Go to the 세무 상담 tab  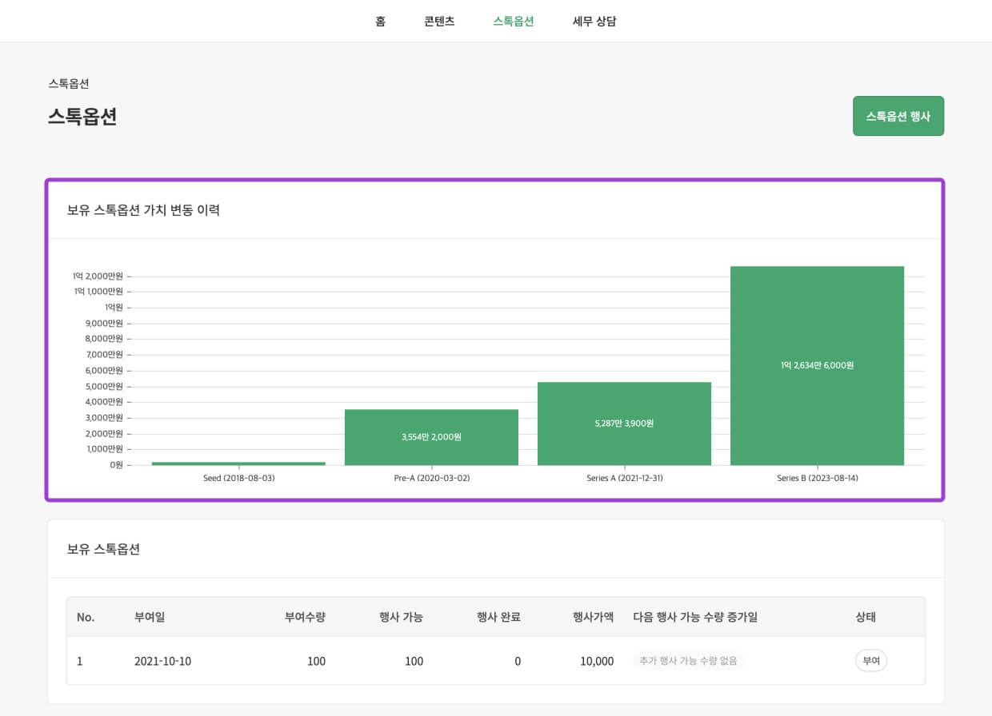pos(594,22)
